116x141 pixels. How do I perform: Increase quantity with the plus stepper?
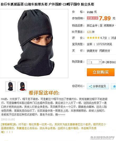(100, 62)
